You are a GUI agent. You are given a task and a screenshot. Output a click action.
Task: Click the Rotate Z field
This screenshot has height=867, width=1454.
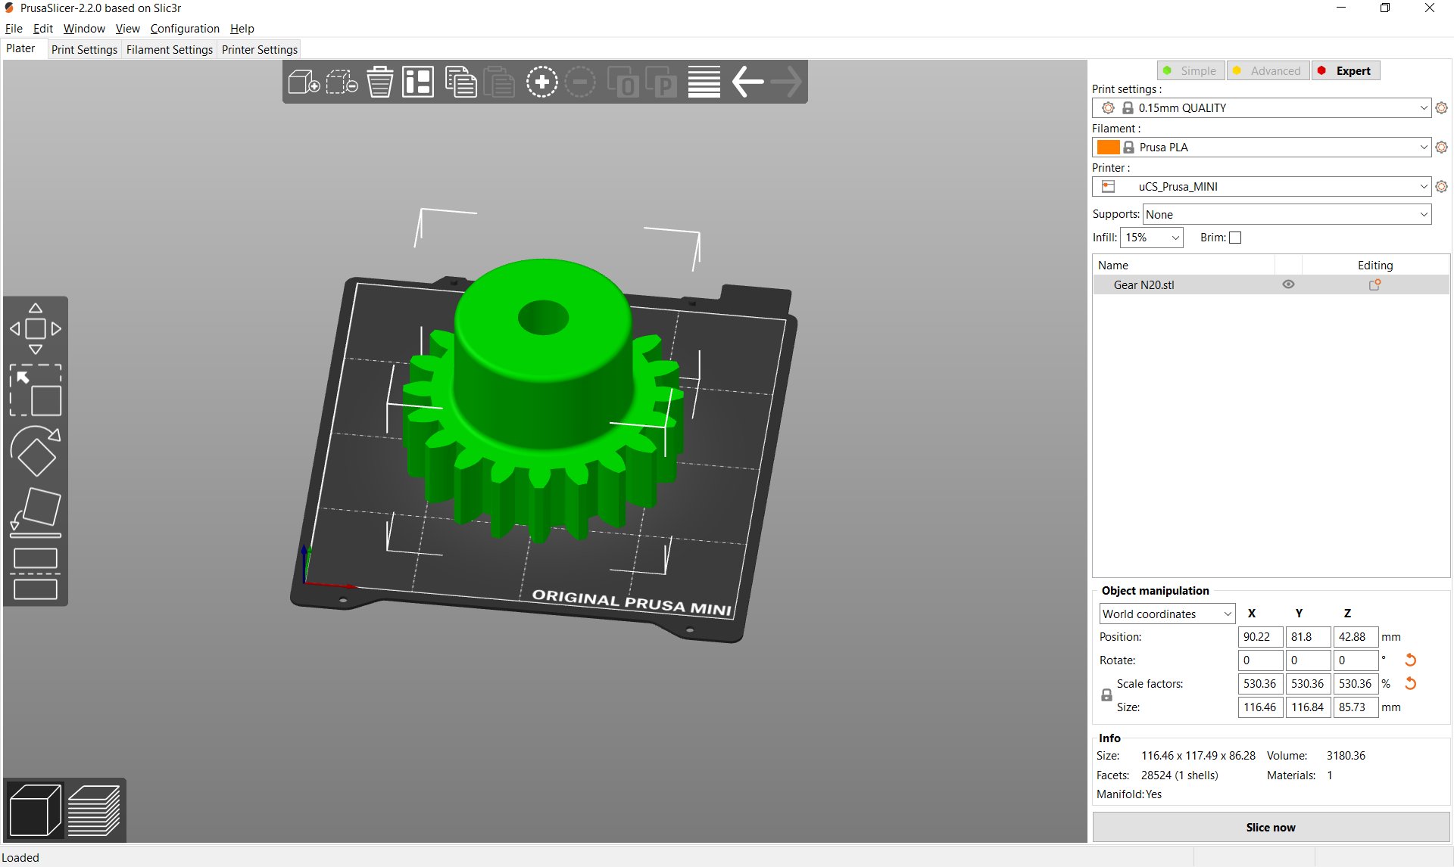[x=1356, y=660]
